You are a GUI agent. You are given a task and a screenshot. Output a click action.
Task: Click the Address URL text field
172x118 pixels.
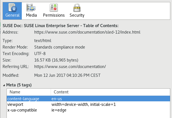pyautogui.click(x=87, y=32)
